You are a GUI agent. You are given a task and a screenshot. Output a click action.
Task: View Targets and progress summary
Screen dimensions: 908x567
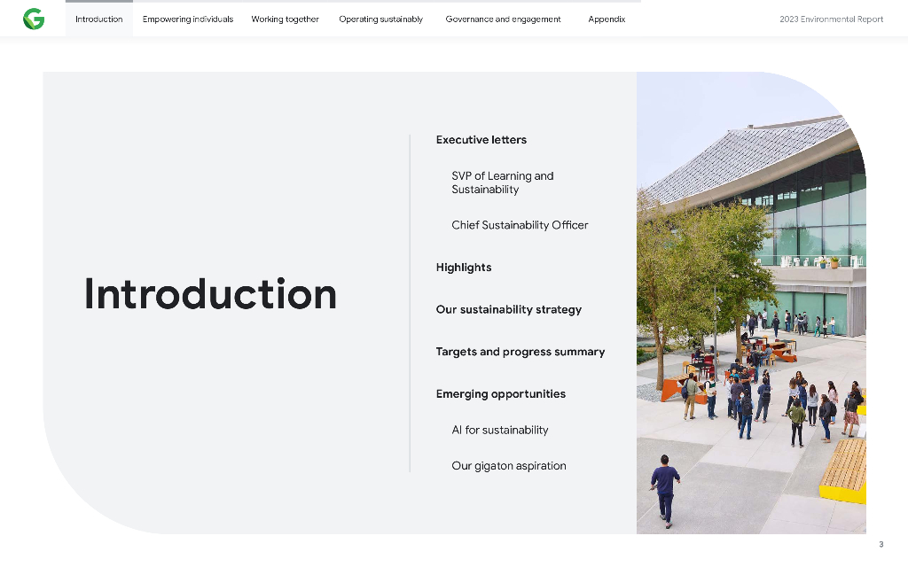[520, 352]
